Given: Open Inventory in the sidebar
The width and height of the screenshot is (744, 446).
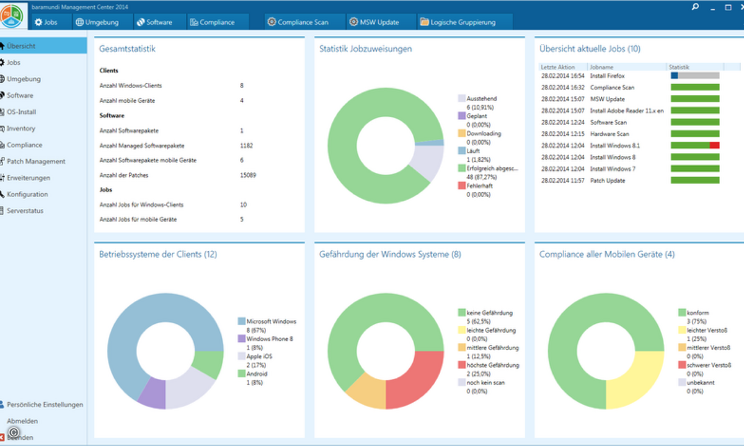Looking at the screenshot, I should coord(43,128).
